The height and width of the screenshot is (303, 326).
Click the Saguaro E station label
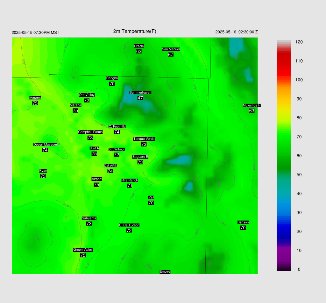pyautogui.click(x=140, y=157)
